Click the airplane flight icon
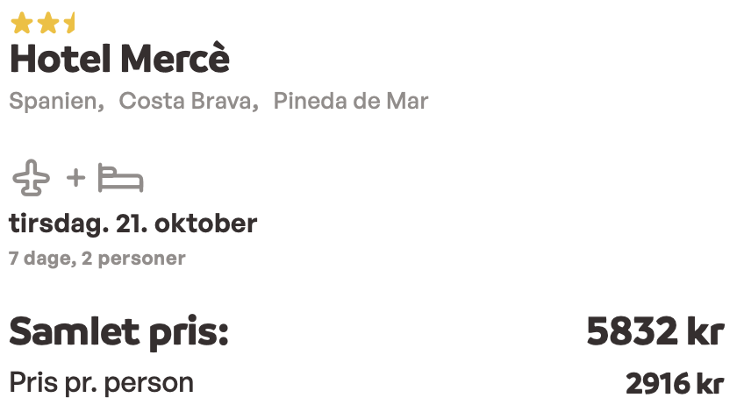744x412 pixels. [x=31, y=178]
